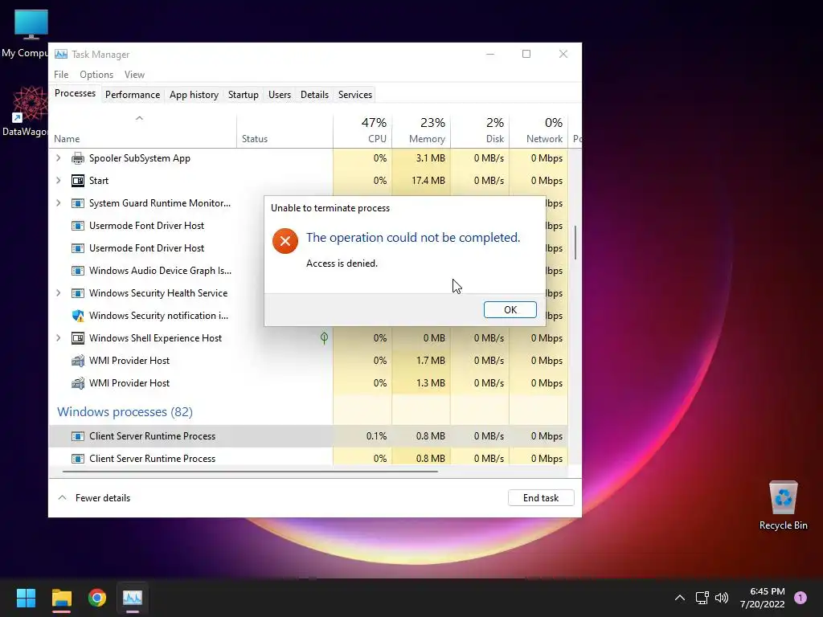Expand Windows Security Health Service row

tap(58, 293)
